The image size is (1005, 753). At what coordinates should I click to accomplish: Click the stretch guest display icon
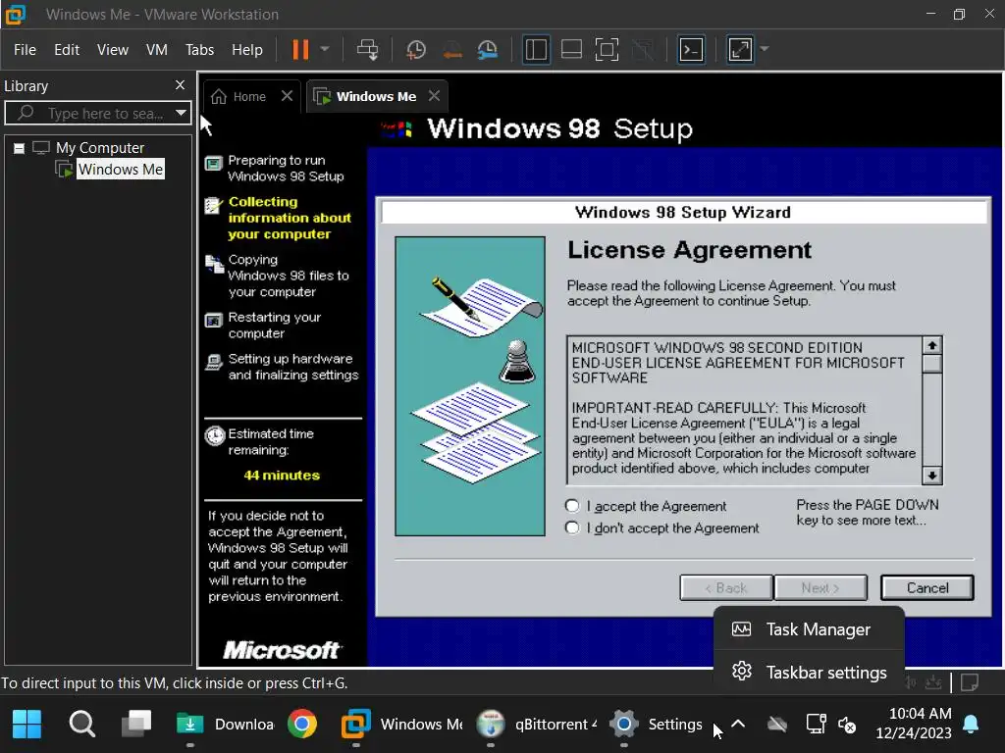point(740,49)
